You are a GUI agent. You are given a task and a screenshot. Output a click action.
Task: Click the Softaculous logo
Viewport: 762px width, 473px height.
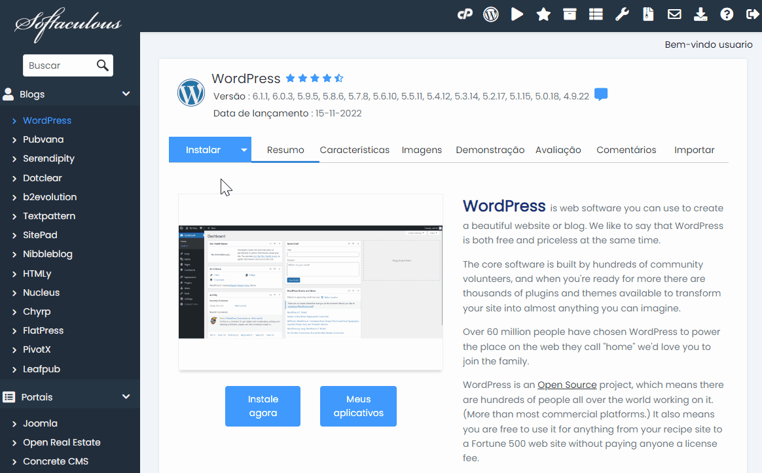(x=68, y=24)
